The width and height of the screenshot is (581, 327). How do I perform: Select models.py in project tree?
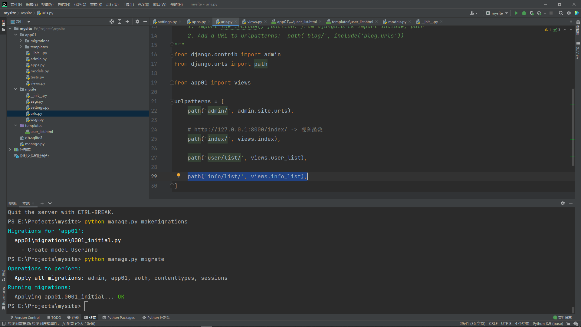click(x=39, y=71)
